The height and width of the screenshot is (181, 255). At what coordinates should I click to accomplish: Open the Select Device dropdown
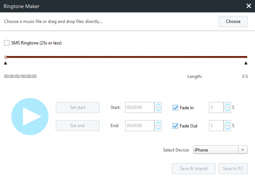pyautogui.click(x=242, y=150)
